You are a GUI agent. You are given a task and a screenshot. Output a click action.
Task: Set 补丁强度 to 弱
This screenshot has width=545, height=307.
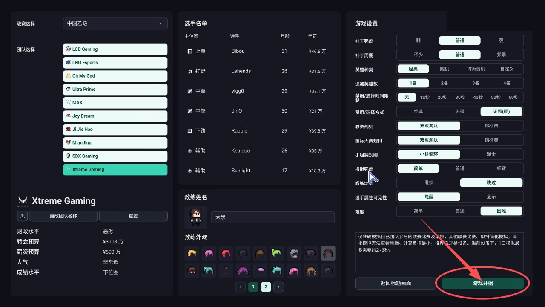click(x=418, y=41)
